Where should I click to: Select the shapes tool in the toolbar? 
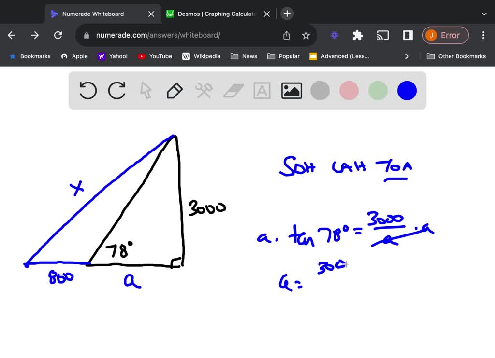(204, 90)
